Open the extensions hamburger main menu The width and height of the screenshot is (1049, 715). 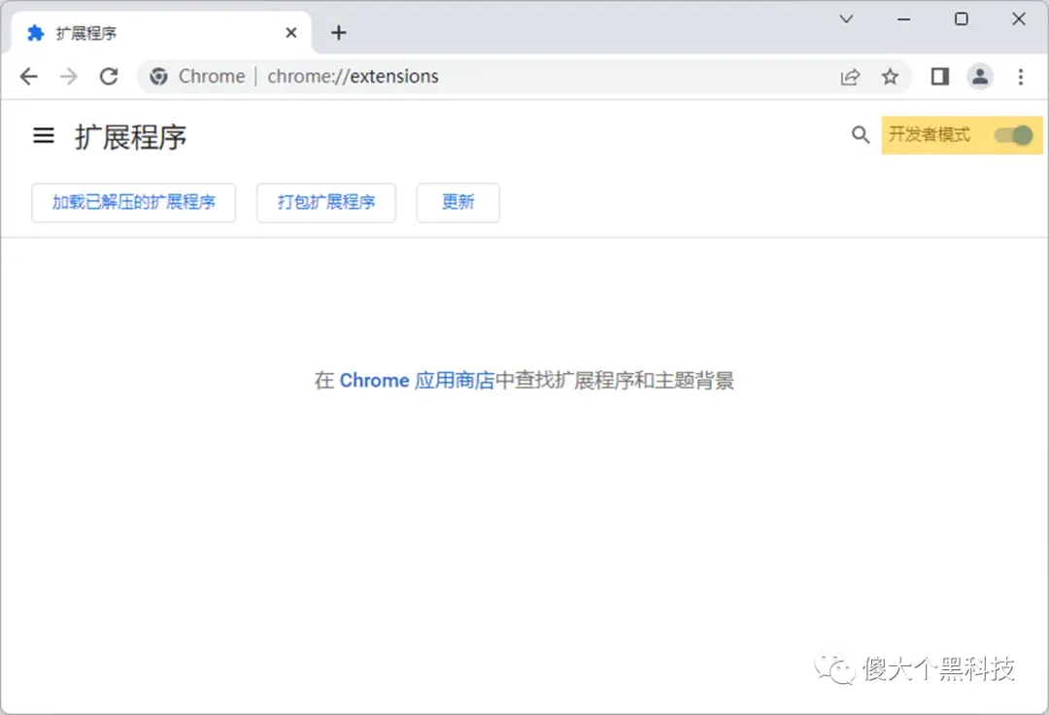click(44, 136)
